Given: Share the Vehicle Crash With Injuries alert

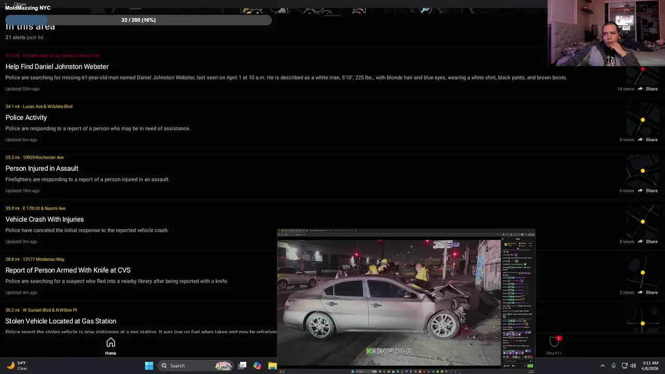Looking at the screenshot, I should coord(648,242).
